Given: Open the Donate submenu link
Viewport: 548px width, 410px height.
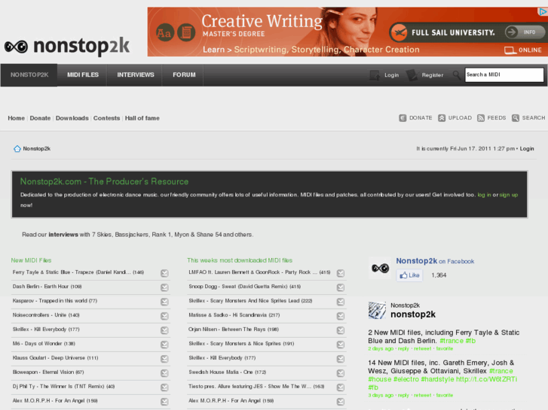Looking at the screenshot, I should point(40,118).
